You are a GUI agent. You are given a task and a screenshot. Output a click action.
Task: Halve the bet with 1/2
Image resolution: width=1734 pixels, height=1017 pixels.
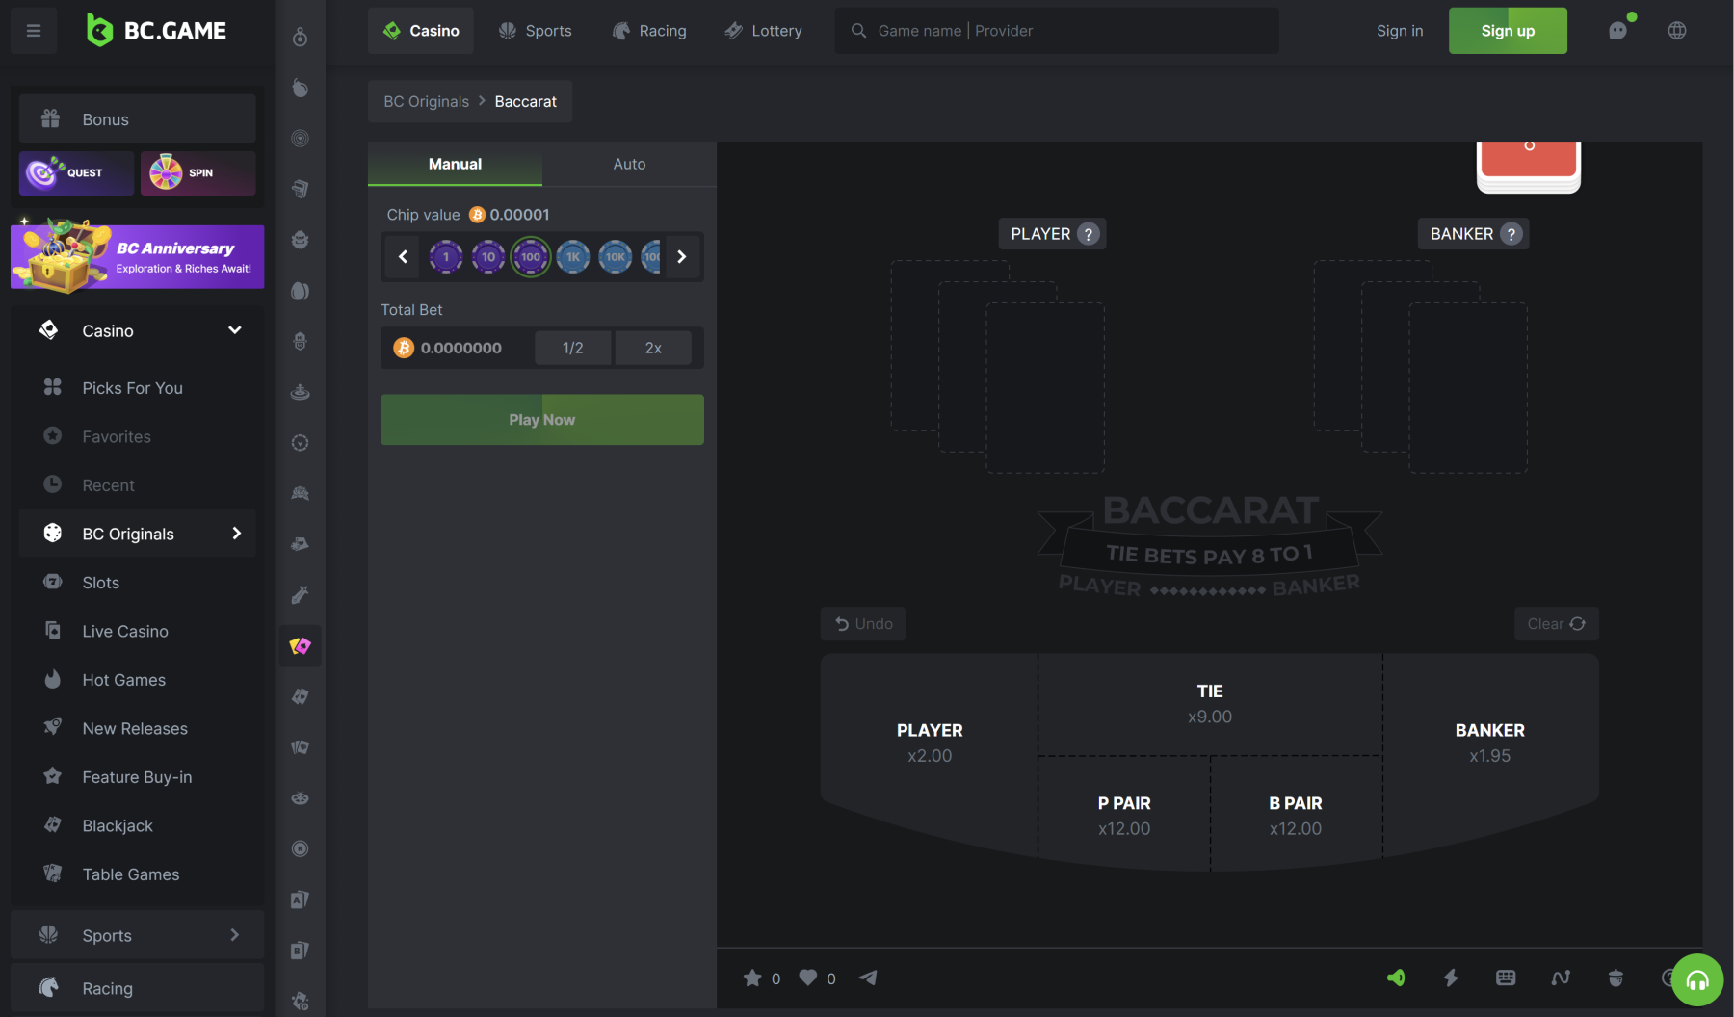click(573, 349)
